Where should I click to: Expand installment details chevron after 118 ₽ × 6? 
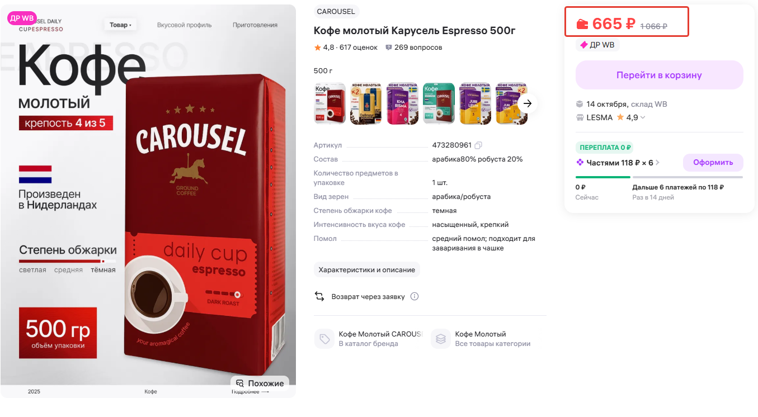(x=658, y=163)
